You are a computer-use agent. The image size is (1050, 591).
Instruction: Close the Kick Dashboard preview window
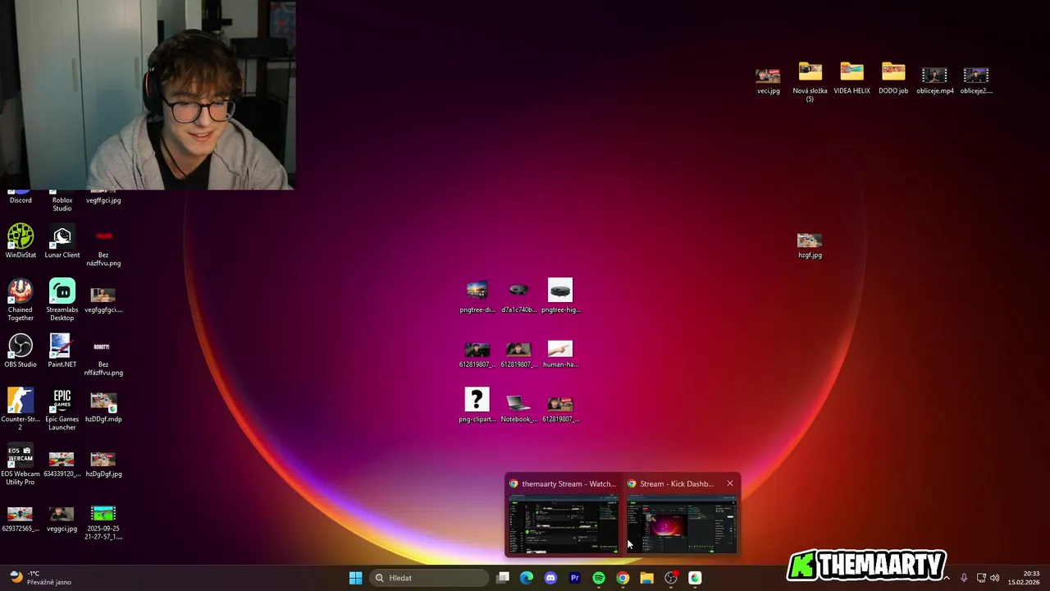[x=729, y=483]
